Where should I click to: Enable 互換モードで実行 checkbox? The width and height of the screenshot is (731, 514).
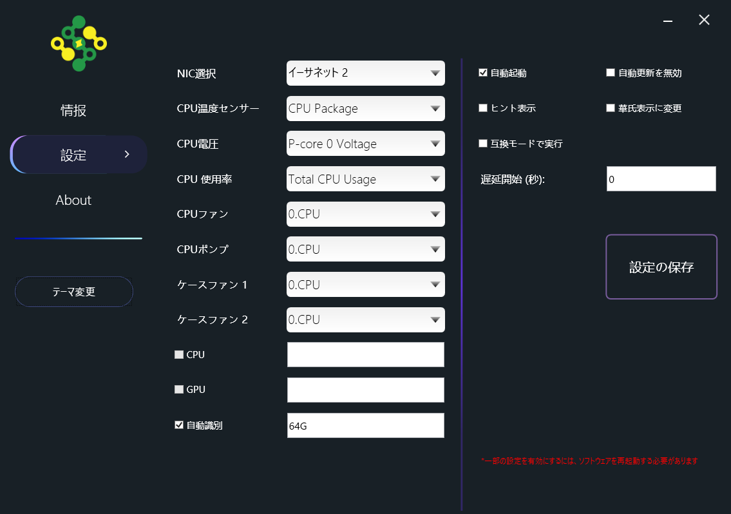[483, 144]
